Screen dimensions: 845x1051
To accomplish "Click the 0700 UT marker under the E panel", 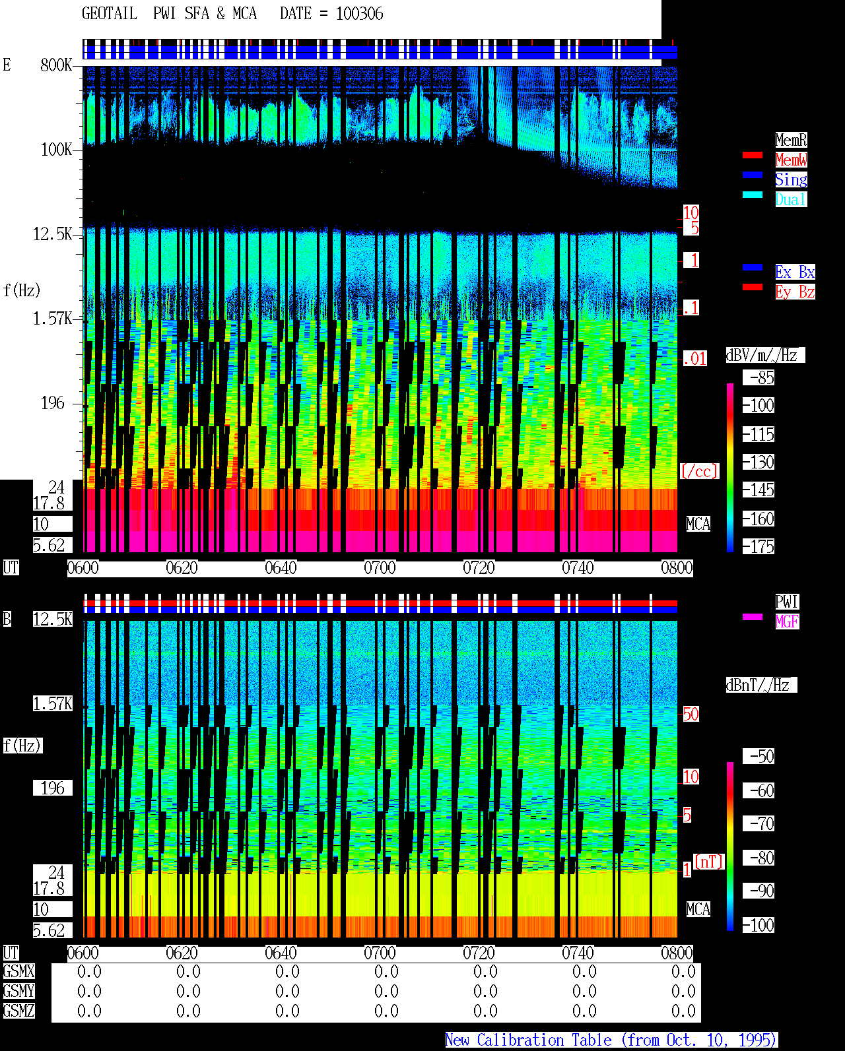I will (x=380, y=568).
